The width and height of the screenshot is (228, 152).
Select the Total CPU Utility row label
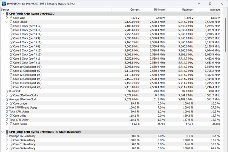pos(19,120)
